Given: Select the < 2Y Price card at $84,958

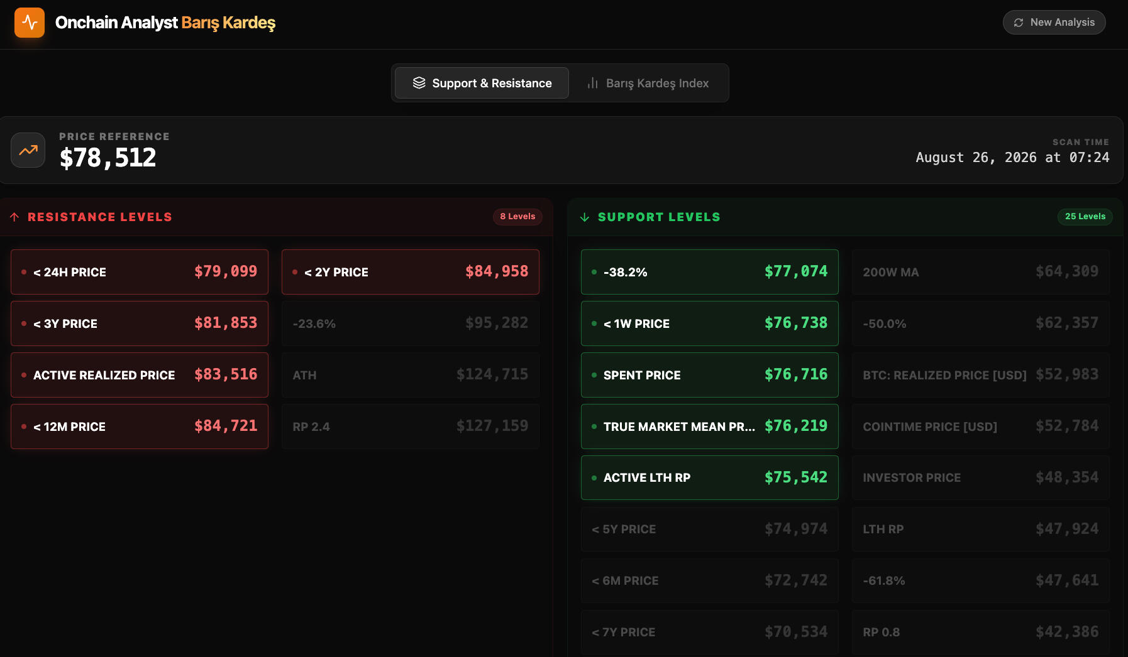Looking at the screenshot, I should pyautogui.click(x=411, y=272).
